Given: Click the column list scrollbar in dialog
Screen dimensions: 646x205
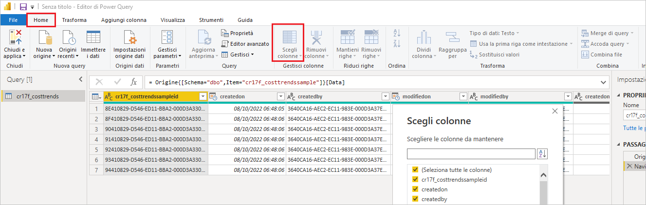Looking at the screenshot, I should pos(544,185).
